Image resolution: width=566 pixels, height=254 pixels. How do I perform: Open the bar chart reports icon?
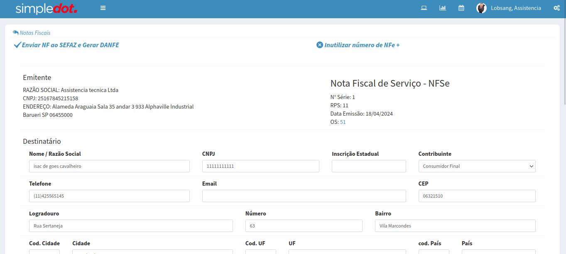click(443, 8)
